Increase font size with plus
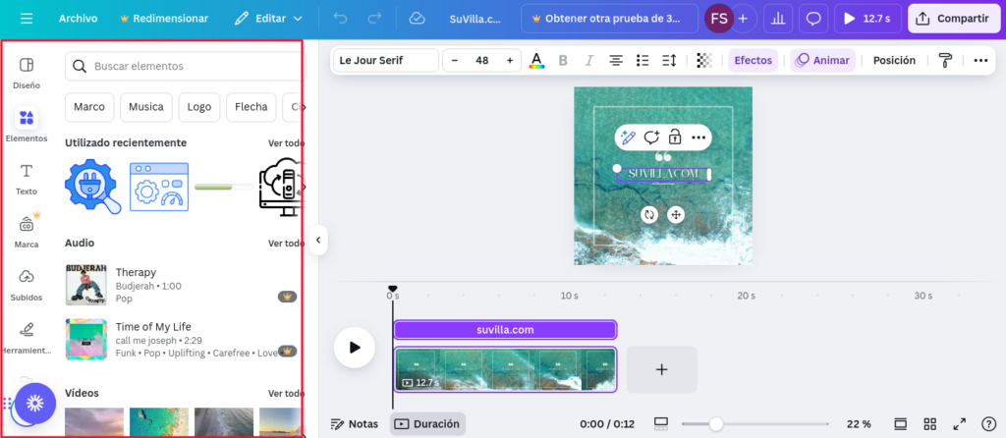Viewport: 1006px width, 438px height. tap(510, 60)
